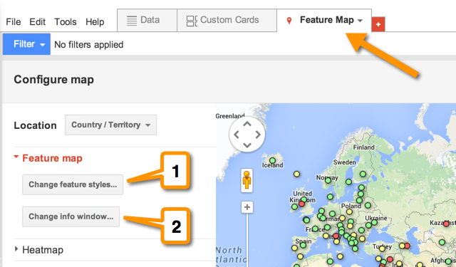Pan the map down with the arrow control
Viewport: 456px width, 267px height.
(247, 145)
